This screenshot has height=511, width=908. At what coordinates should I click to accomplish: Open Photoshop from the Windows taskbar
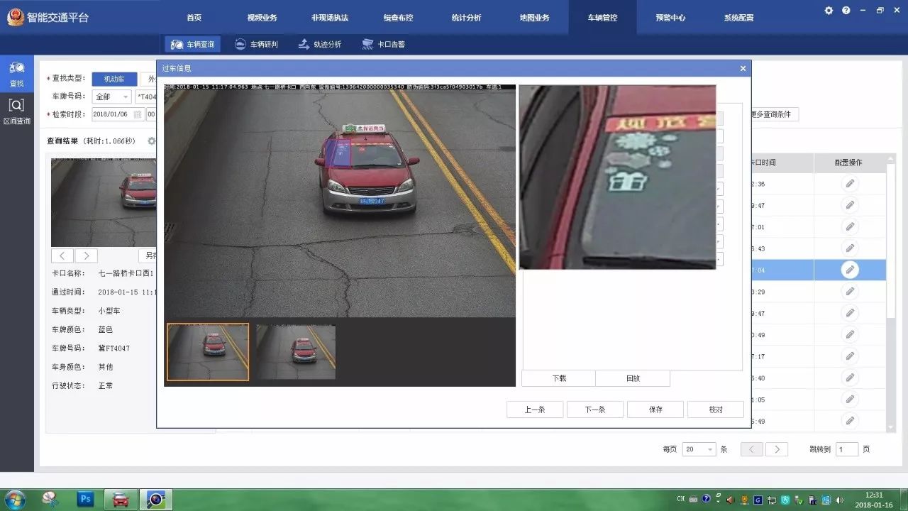[x=85, y=499]
